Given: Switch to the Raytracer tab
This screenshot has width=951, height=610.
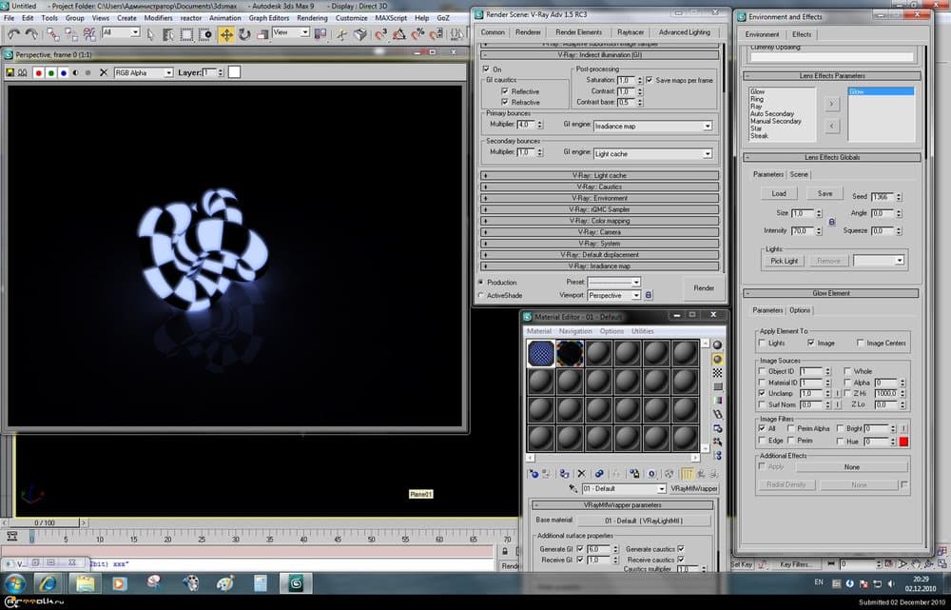Looking at the screenshot, I should [630, 32].
